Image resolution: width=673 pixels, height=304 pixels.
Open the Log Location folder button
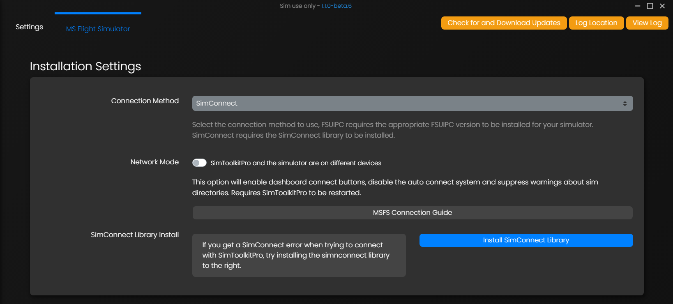coord(596,23)
